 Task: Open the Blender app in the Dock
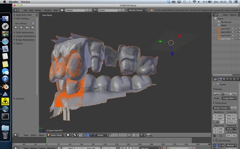(x=5, y=86)
